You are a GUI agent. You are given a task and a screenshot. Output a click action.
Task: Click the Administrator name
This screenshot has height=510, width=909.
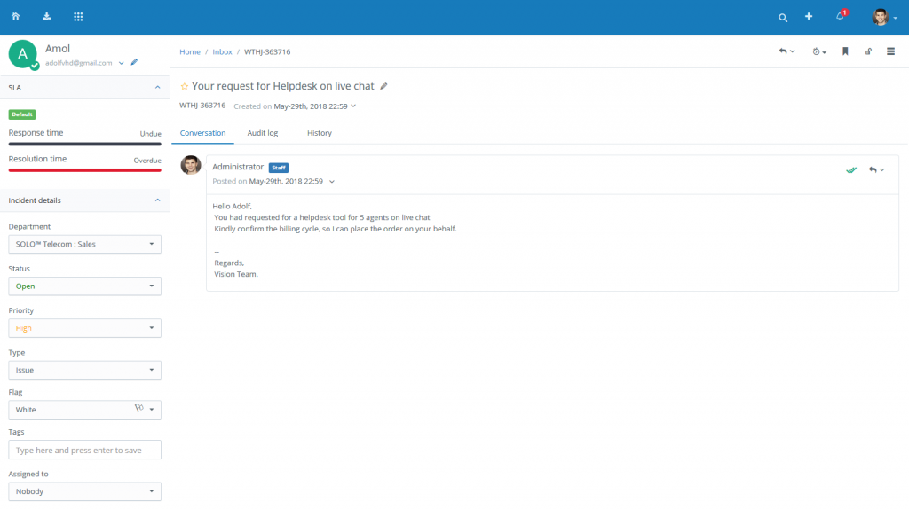point(238,167)
